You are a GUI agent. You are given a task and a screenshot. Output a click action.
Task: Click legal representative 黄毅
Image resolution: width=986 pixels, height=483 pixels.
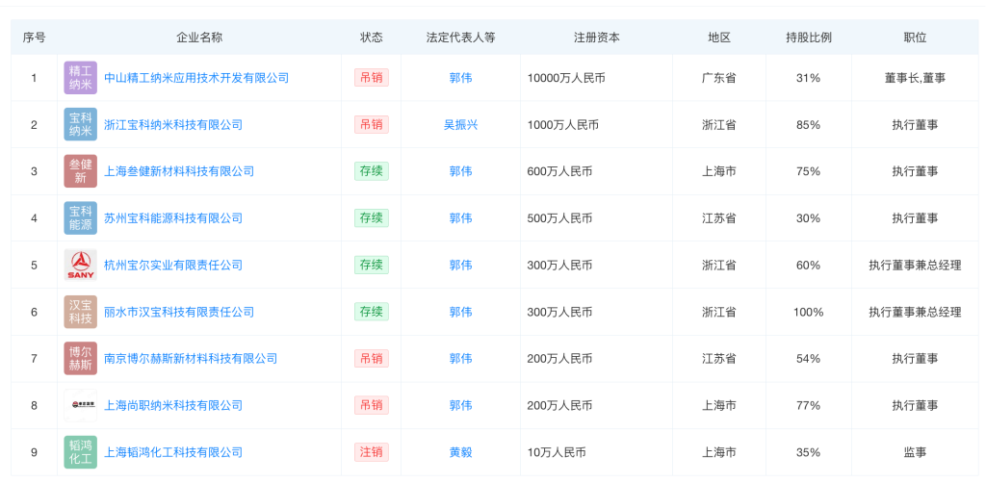460,452
